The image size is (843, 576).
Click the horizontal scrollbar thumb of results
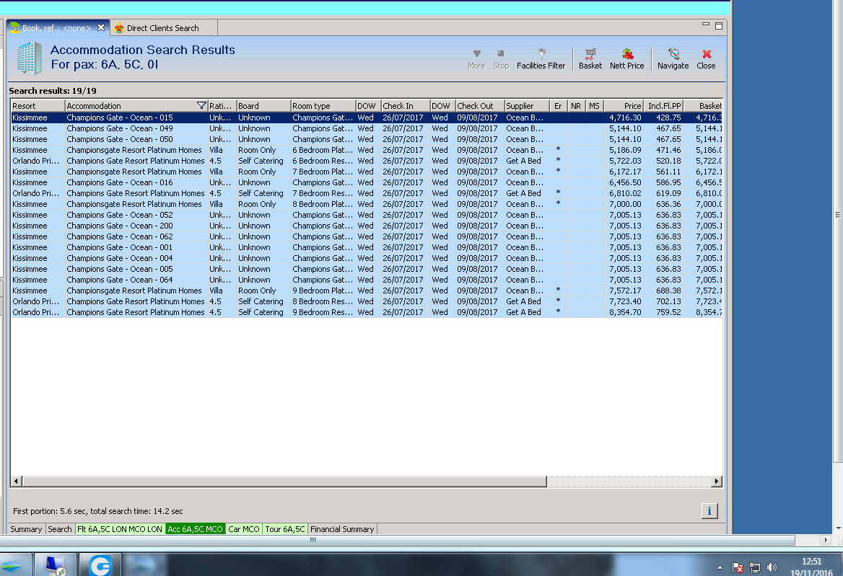coord(284,481)
